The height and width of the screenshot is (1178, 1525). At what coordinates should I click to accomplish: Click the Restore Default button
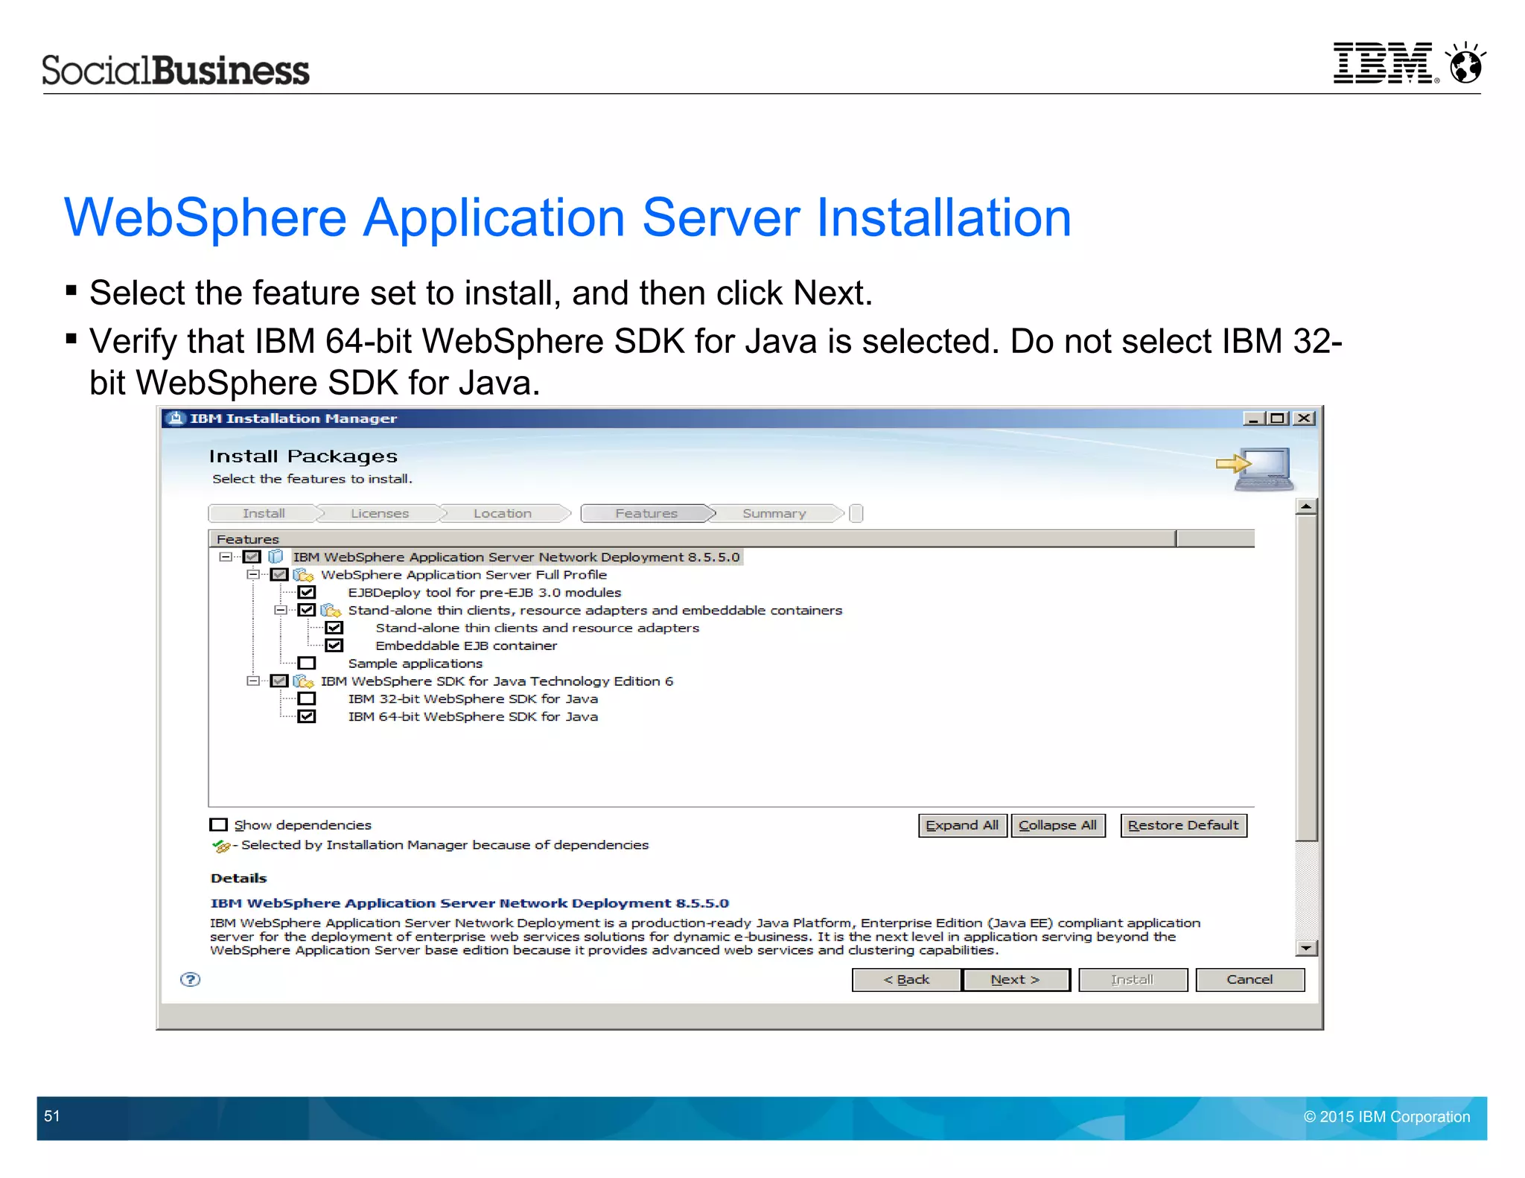1183,825
